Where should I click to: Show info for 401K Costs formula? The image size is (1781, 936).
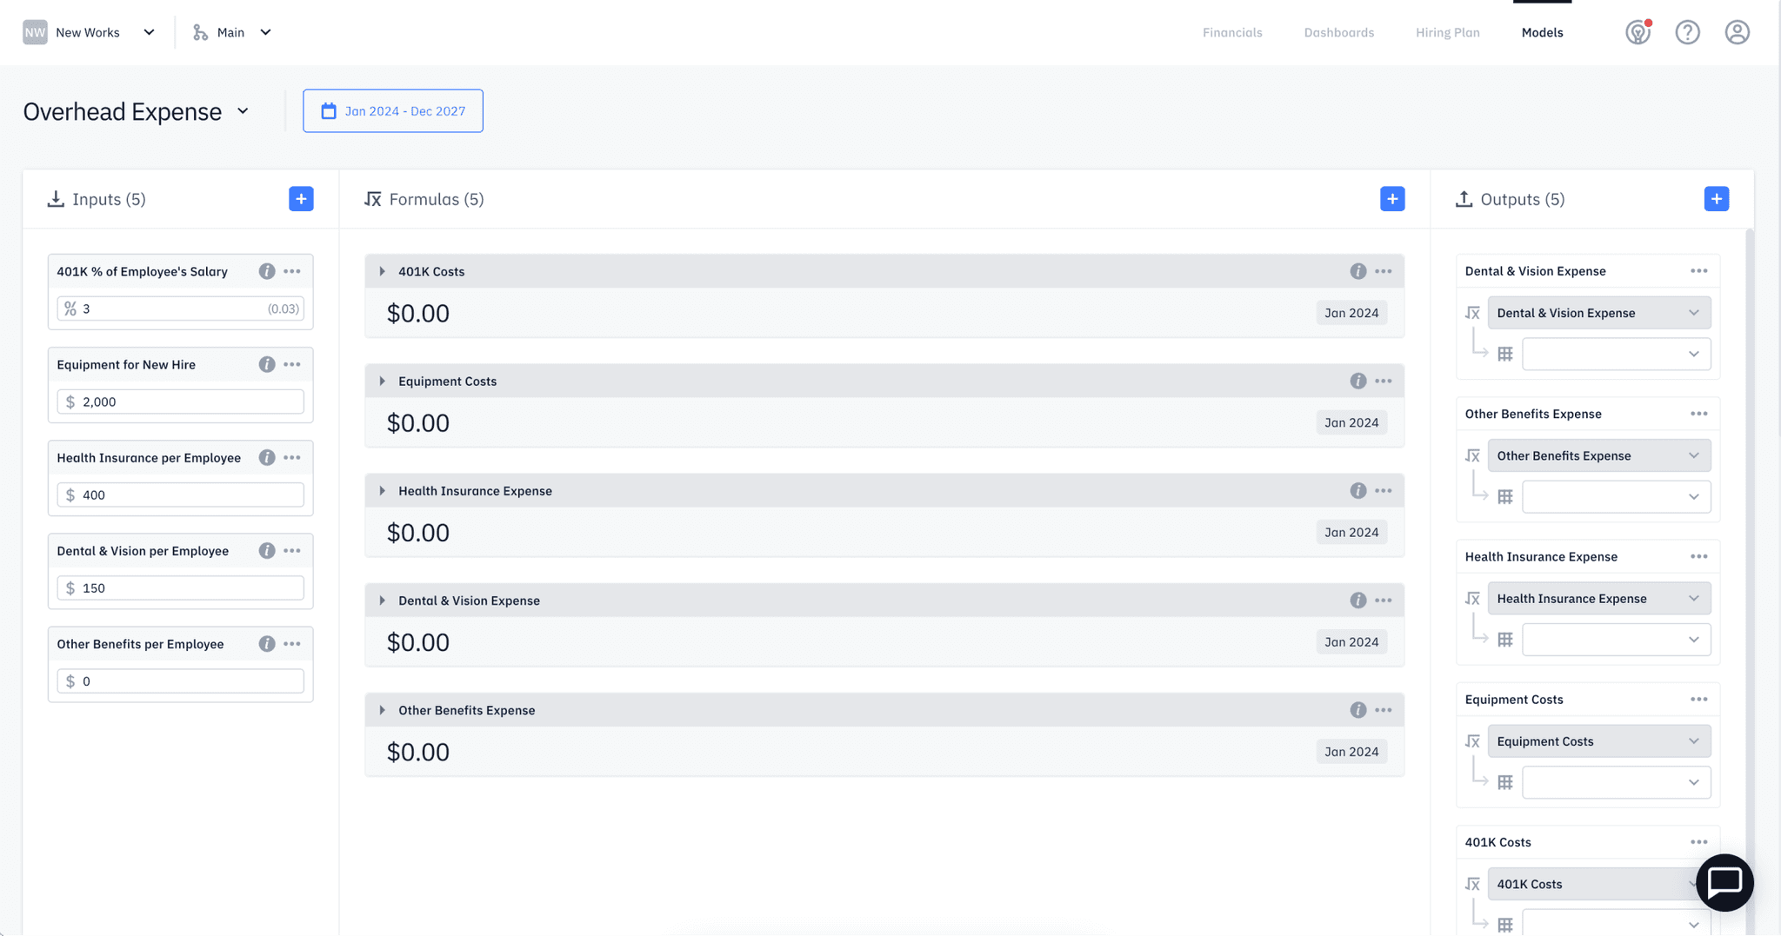(1358, 271)
